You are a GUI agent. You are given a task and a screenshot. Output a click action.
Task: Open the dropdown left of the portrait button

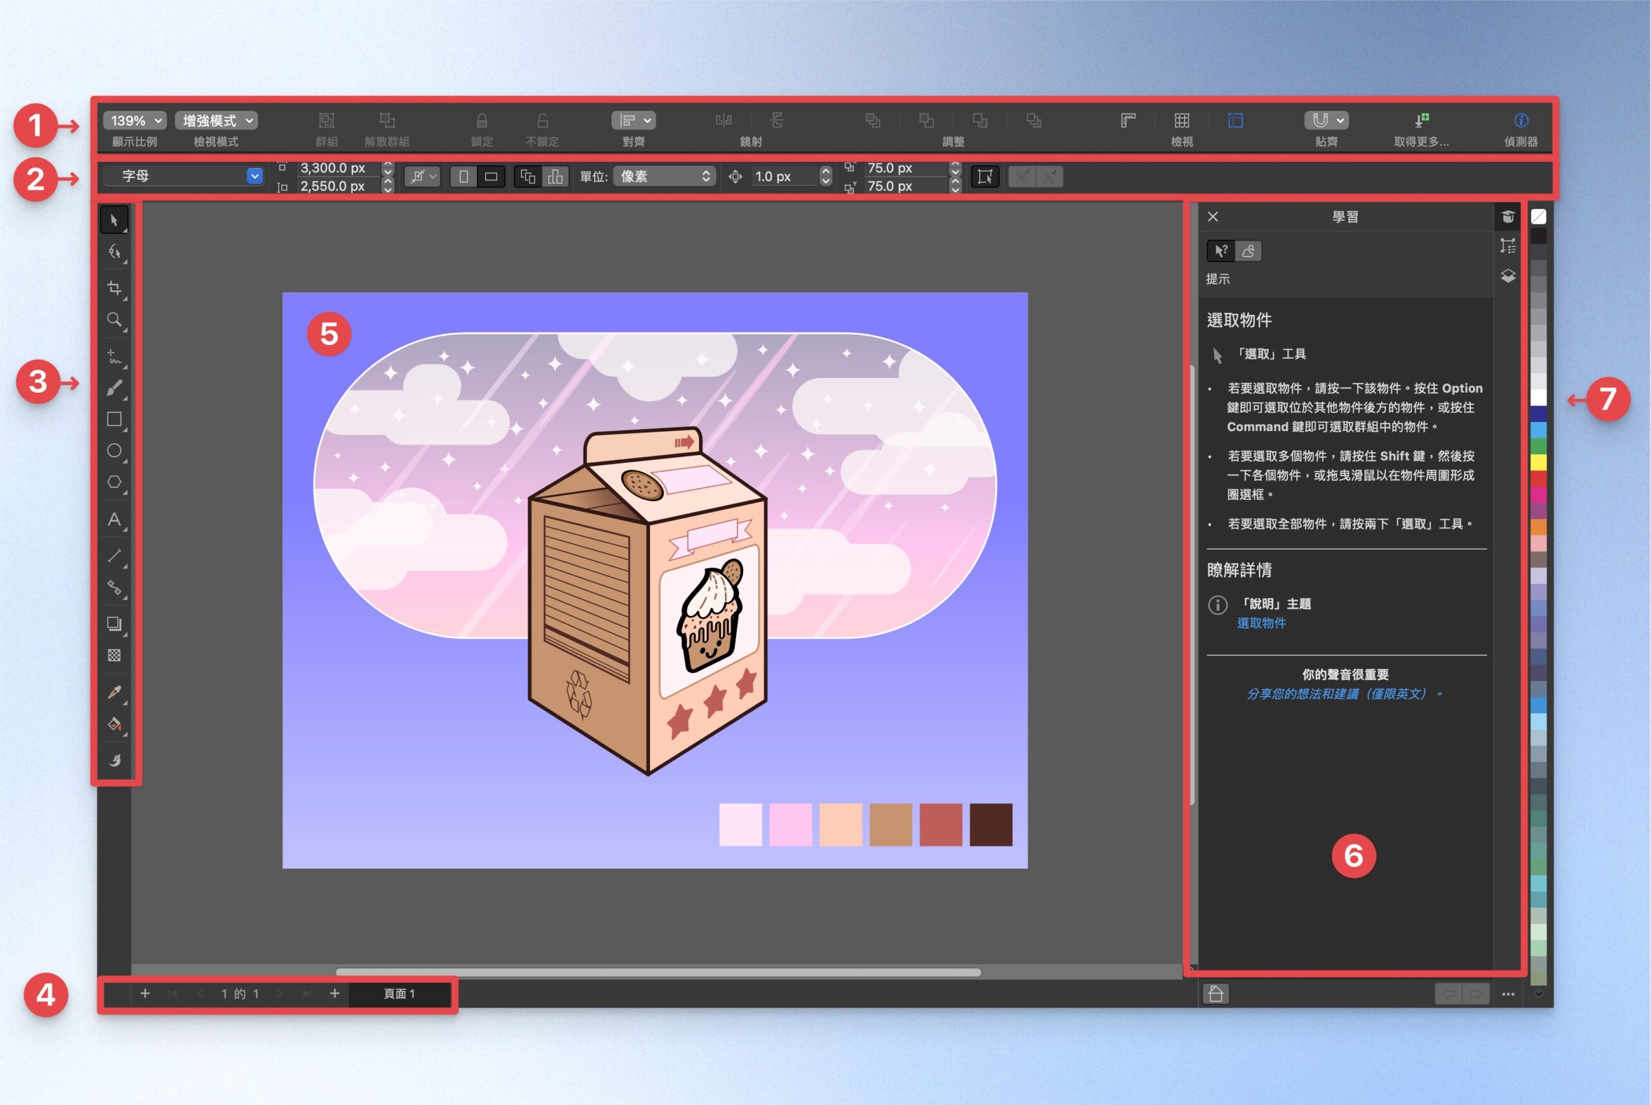pos(422,177)
